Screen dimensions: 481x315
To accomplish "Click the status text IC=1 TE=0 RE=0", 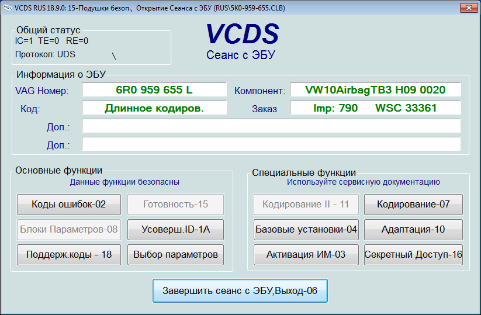I will click(51, 41).
